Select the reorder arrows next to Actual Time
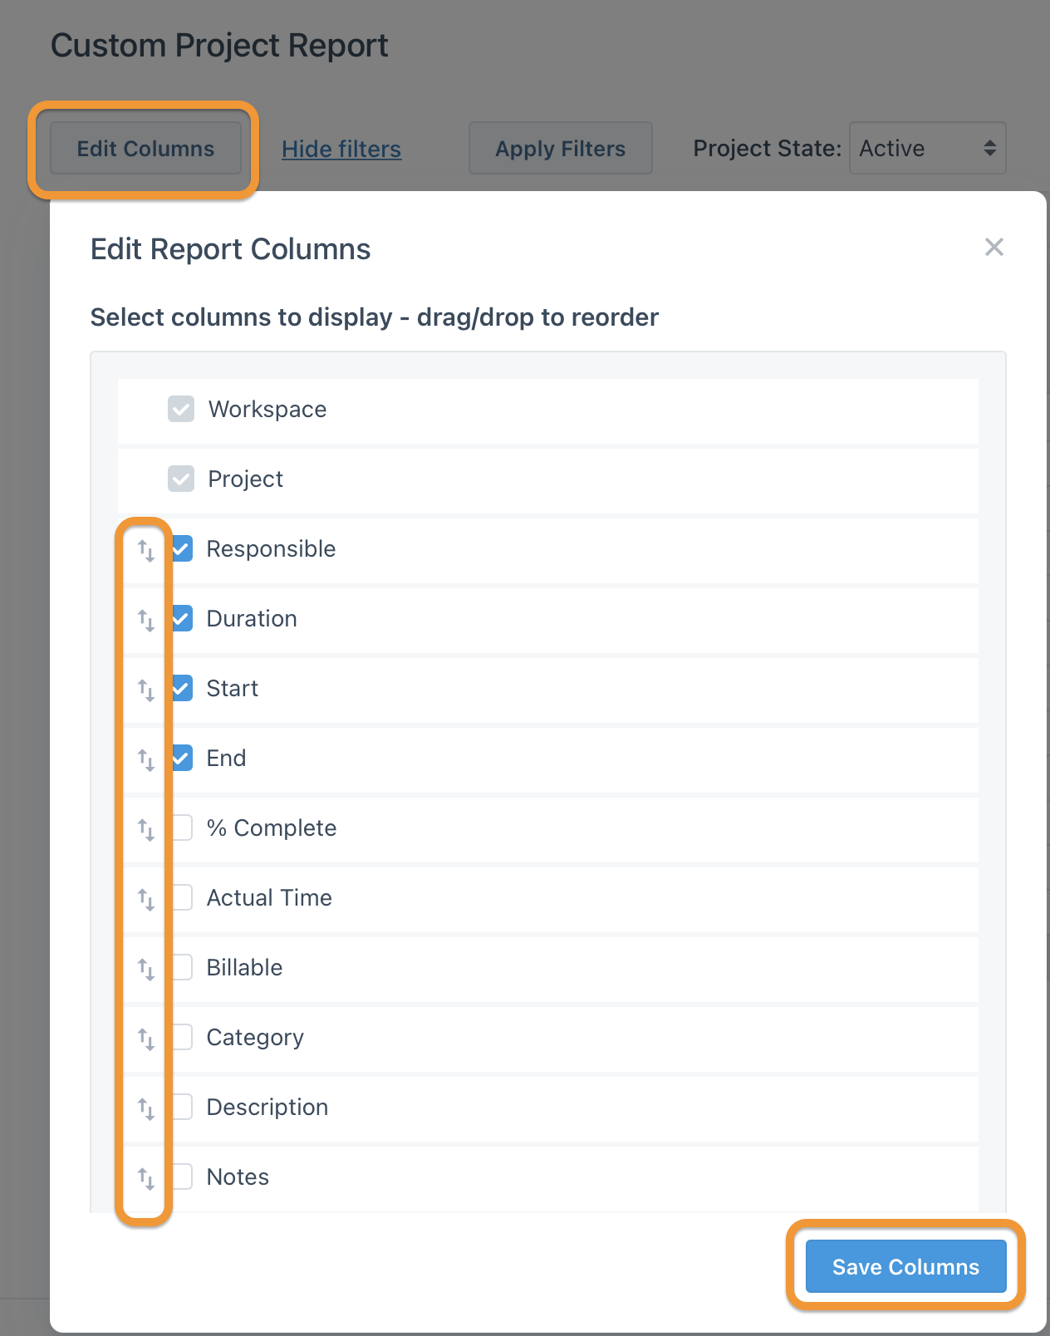 (146, 898)
